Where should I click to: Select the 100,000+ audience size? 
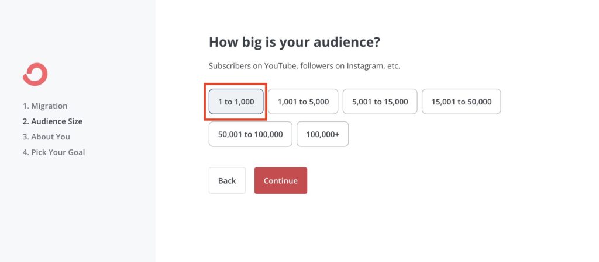coord(322,134)
